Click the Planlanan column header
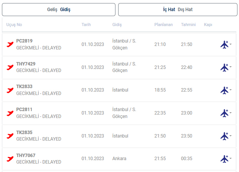Screen dimensions: 239x172 (163, 25)
